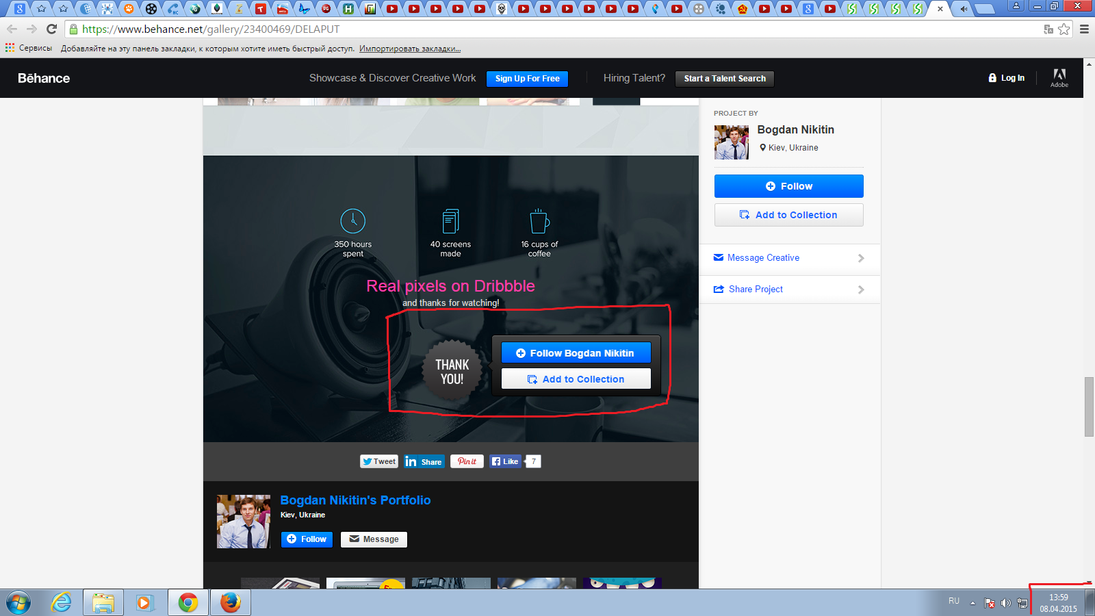The height and width of the screenshot is (616, 1095).
Task: Open the network tray icon
Action: tap(1022, 603)
